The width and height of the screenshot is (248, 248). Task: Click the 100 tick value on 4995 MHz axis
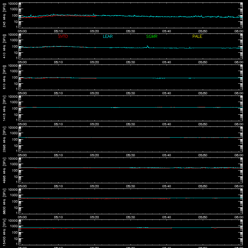point(15,170)
